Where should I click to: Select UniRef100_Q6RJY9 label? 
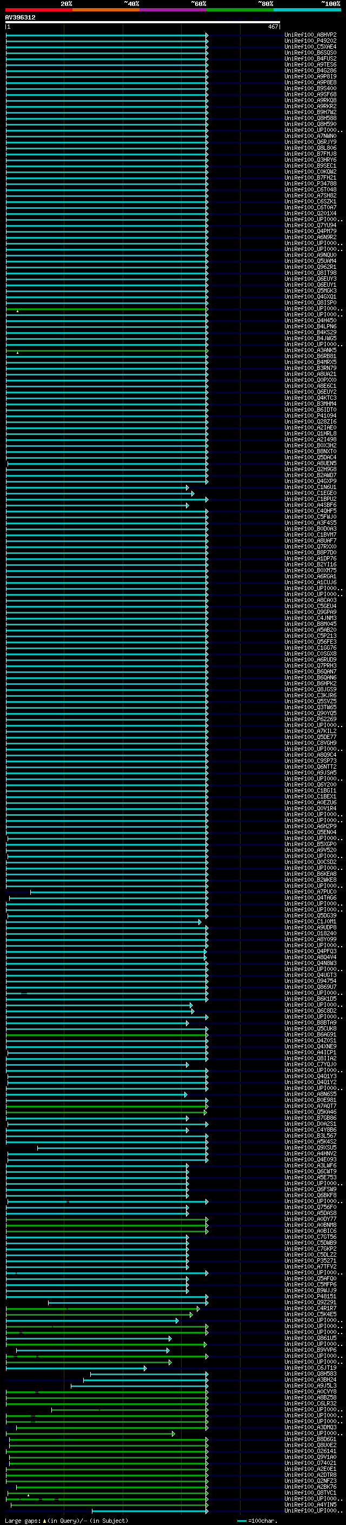point(310,142)
